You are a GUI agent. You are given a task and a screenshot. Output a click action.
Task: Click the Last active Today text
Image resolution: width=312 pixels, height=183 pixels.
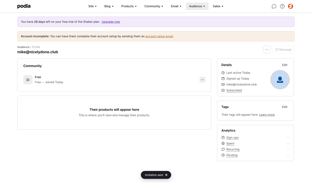coord(238,73)
